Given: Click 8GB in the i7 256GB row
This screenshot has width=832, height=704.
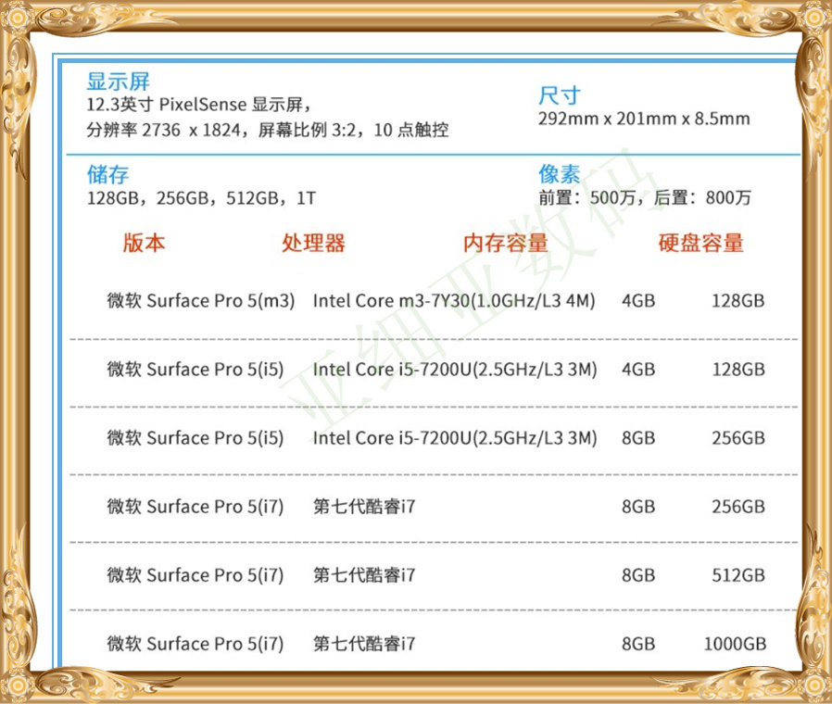Looking at the screenshot, I should 638,507.
